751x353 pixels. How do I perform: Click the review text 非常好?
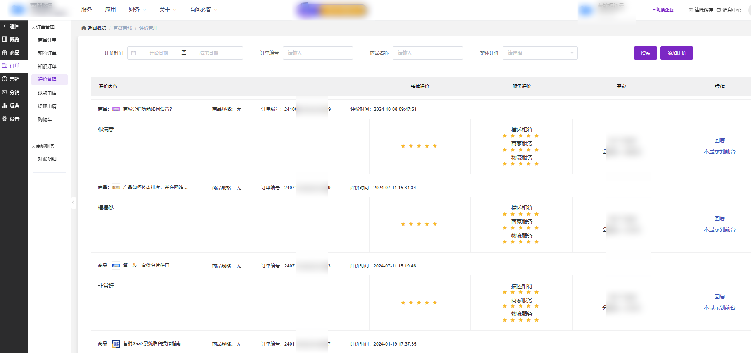tap(106, 286)
